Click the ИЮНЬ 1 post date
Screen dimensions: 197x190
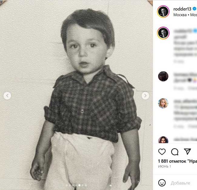tap(165, 166)
